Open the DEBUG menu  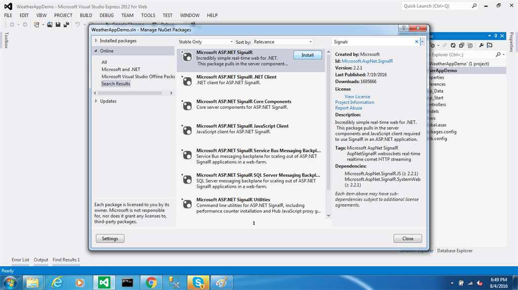(107, 15)
